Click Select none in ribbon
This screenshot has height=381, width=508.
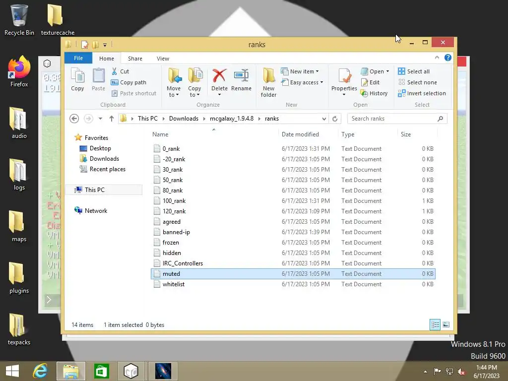coord(418,82)
